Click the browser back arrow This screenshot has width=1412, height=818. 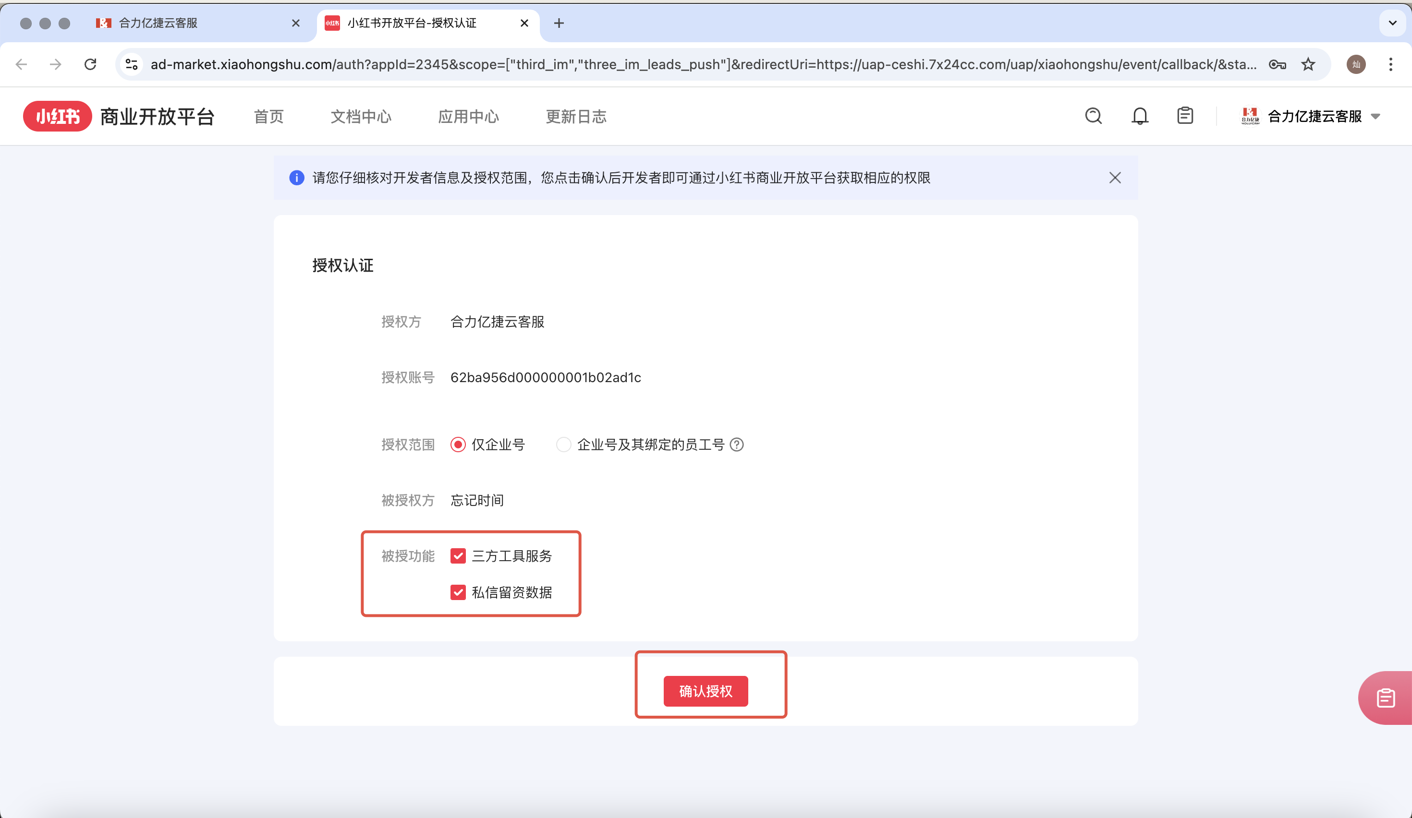(x=21, y=64)
